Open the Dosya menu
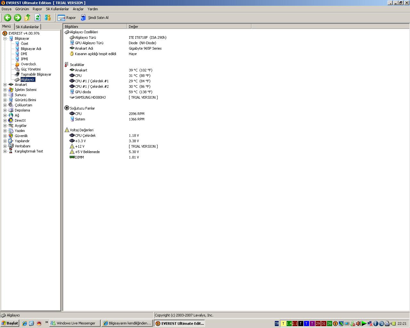The height and width of the screenshot is (328, 410). pos(6,9)
